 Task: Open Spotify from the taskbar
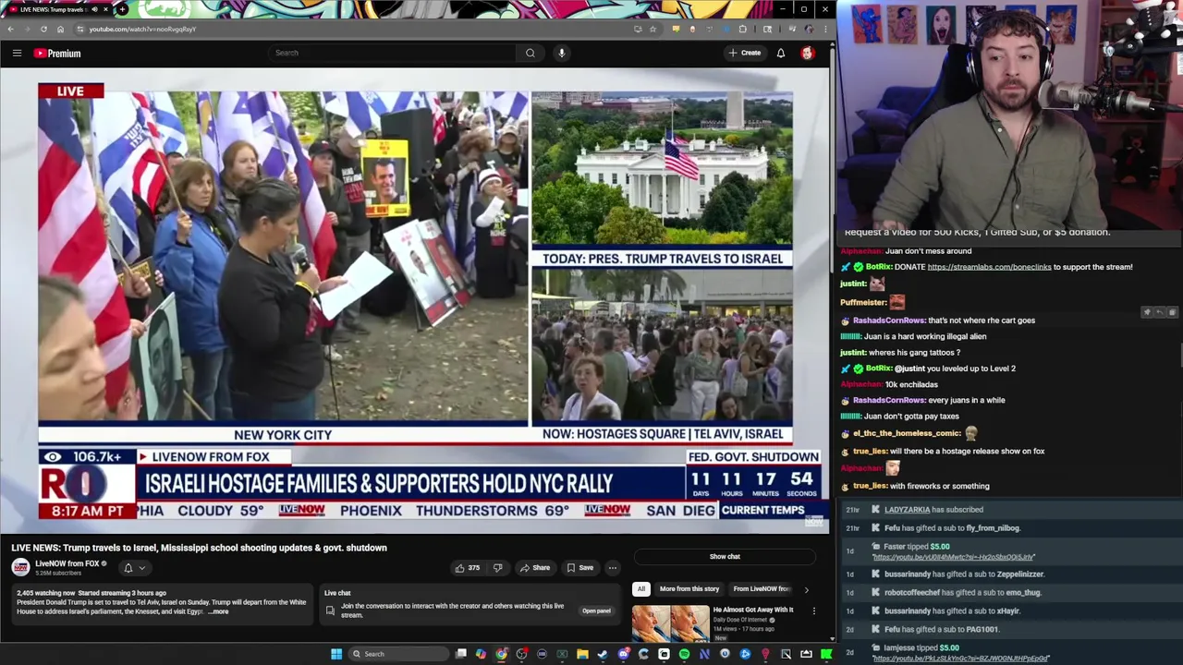(684, 654)
